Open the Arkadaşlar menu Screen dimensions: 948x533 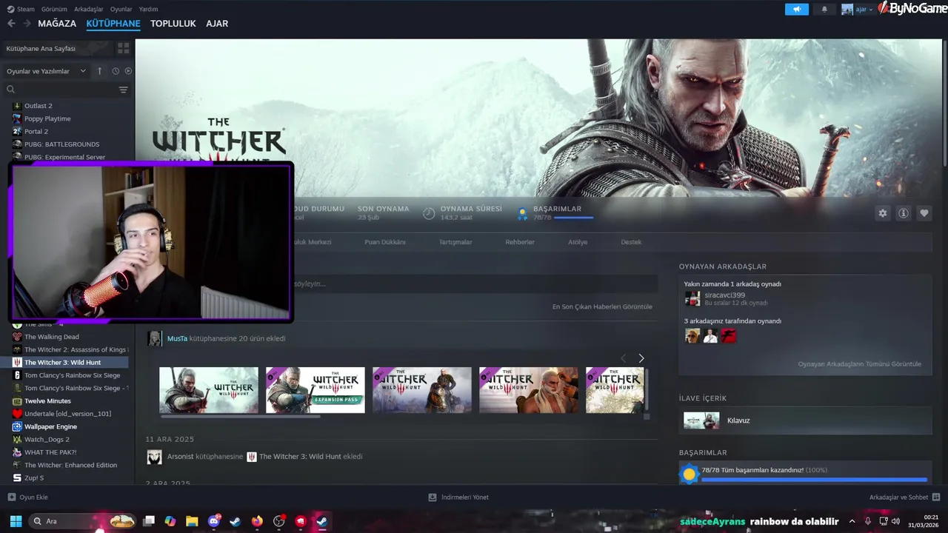[89, 9]
